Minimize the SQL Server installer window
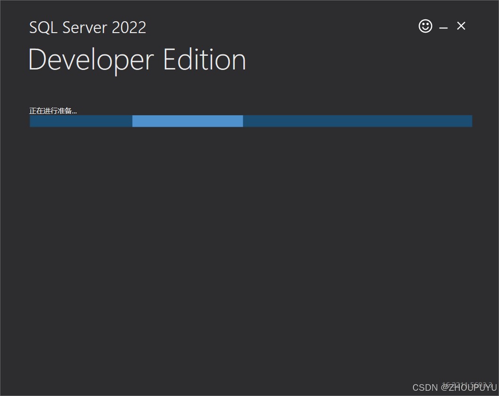This screenshot has height=396, width=499. pyautogui.click(x=443, y=28)
